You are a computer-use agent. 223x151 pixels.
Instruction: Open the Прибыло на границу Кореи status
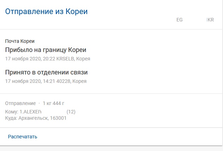[46, 50]
